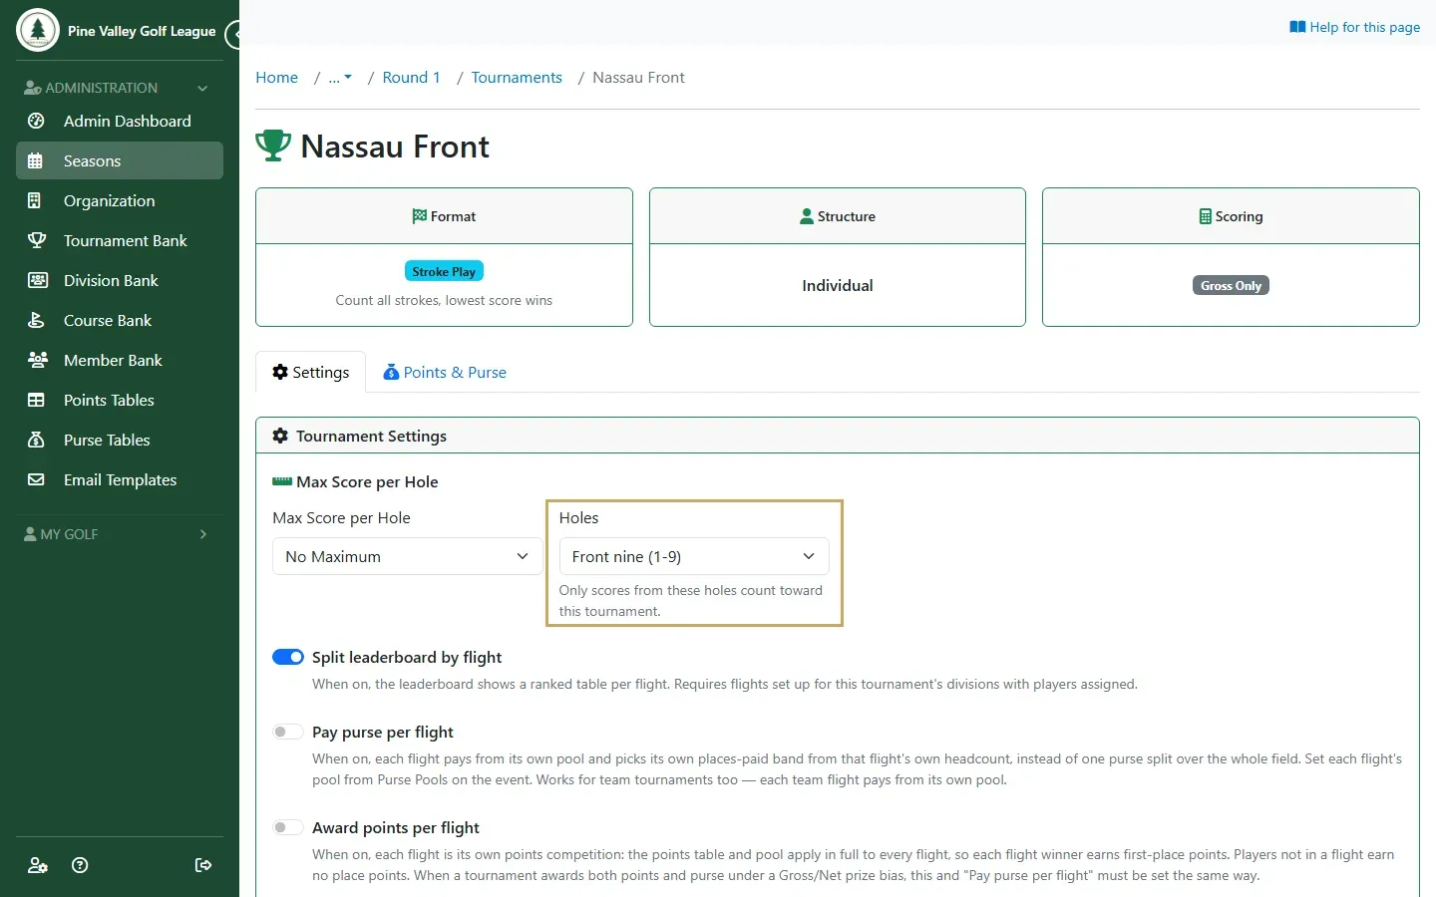Click the Gross Only scoring badge

point(1231,285)
